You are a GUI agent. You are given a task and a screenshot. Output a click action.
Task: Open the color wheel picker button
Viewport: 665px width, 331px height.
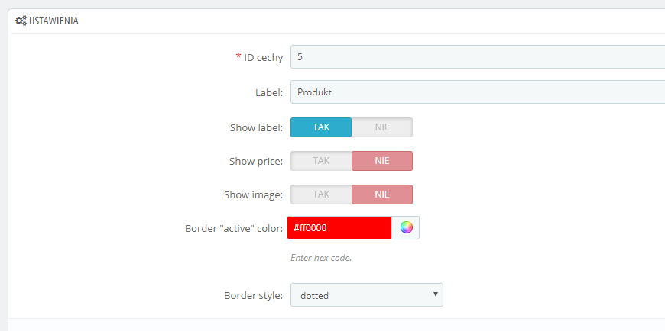pyautogui.click(x=406, y=227)
